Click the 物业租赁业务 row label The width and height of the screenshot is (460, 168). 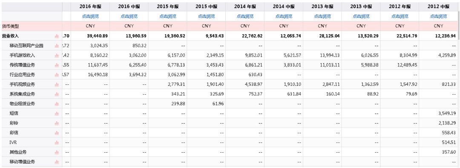pos(22,104)
